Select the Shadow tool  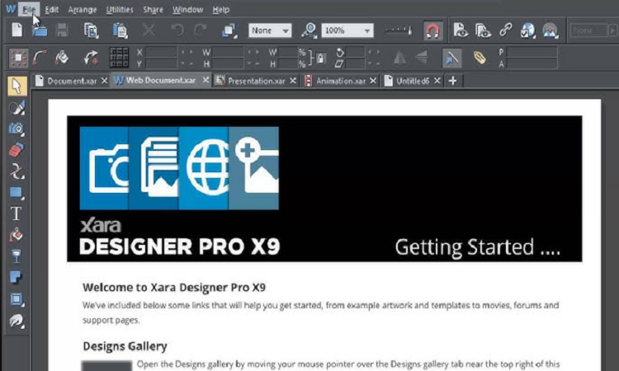click(x=16, y=277)
